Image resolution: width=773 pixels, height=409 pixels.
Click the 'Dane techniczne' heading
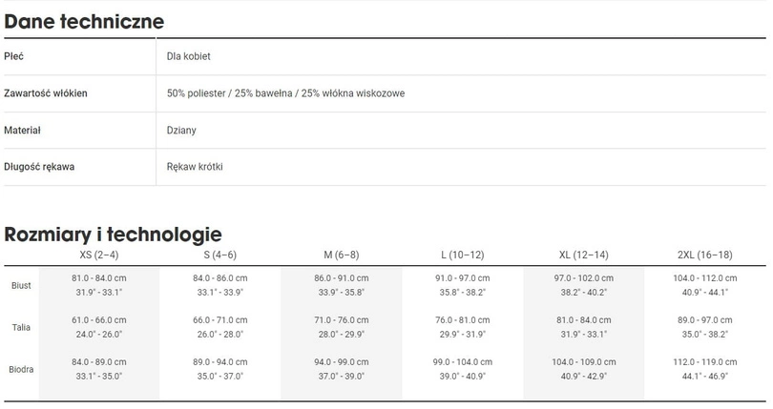pyautogui.click(x=84, y=21)
